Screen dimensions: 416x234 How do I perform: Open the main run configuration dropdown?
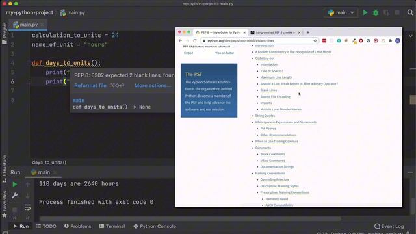click(x=341, y=12)
